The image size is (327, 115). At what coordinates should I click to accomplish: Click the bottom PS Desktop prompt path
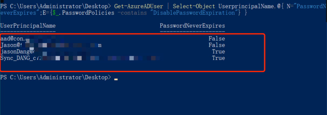pyautogui.click(x=56, y=77)
